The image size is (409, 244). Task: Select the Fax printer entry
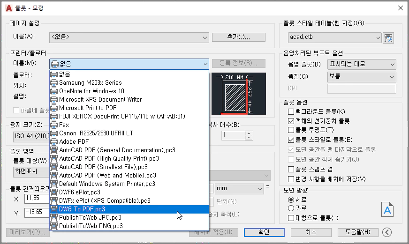129,125
